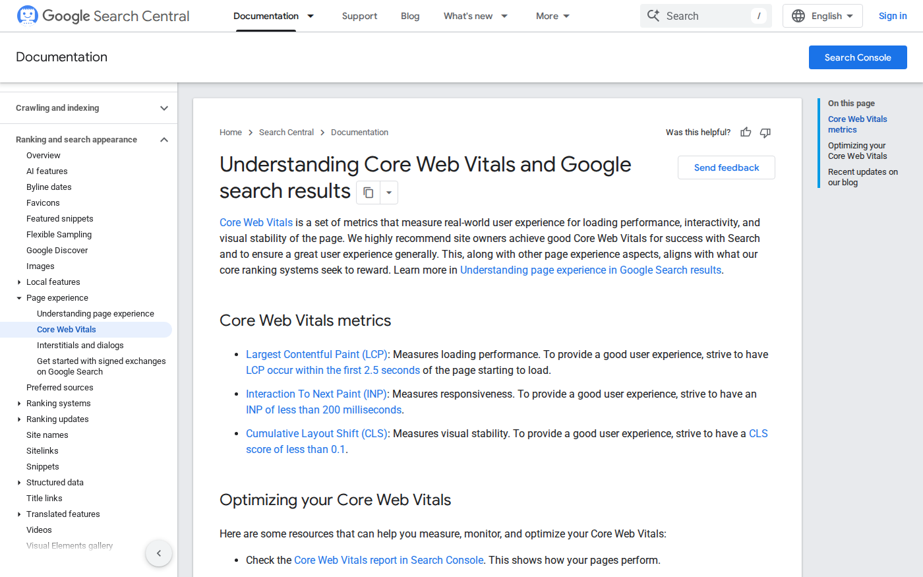The image size is (923, 577).
Task: Select Interstitials and dialogs in sidebar
Action: 80,346
